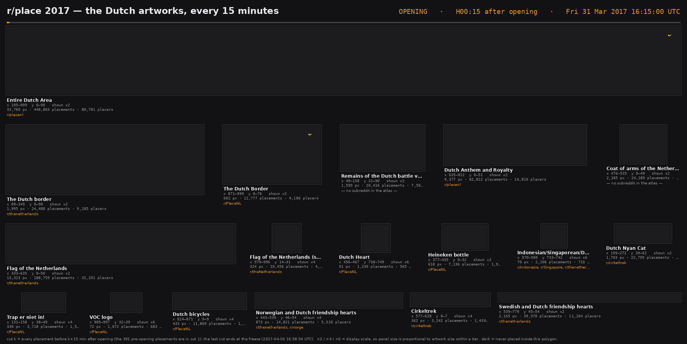Open Dutch Anthem and Royalty panel
687x344 pixels.
[x=515, y=145]
